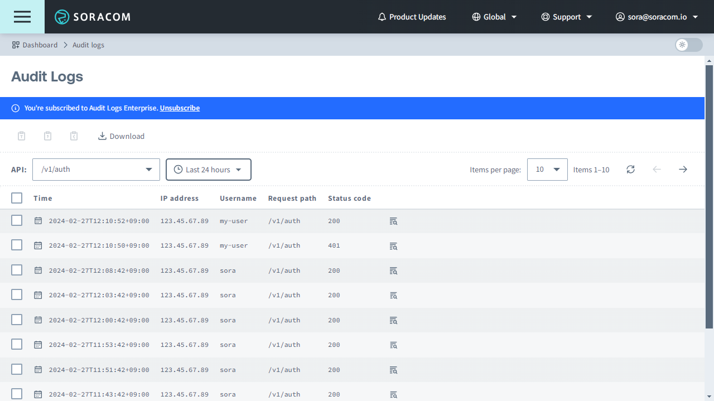Screen dimensions: 714x401
Task: Refresh the audit logs list
Action: pos(630,170)
